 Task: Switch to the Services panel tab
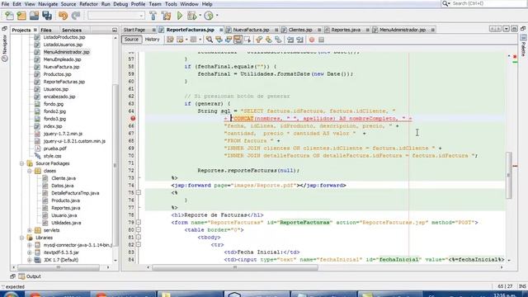[72, 30]
